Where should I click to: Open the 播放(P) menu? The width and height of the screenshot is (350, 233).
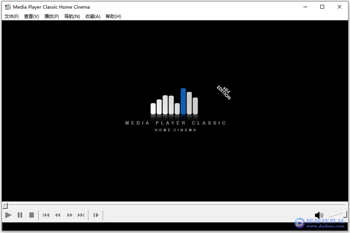(52, 16)
